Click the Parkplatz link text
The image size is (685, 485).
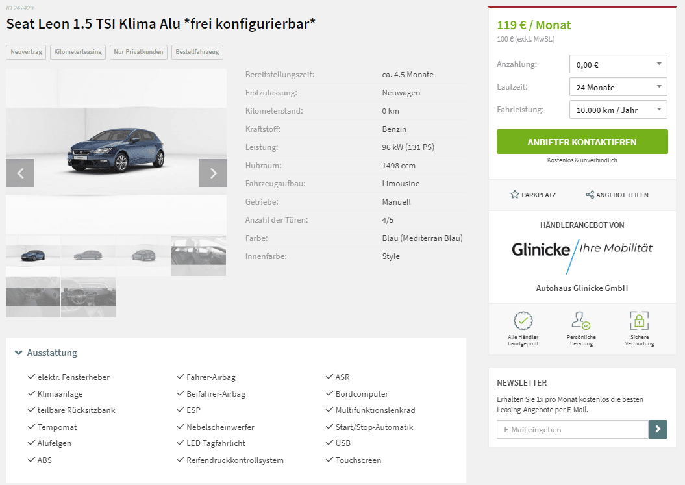click(539, 195)
